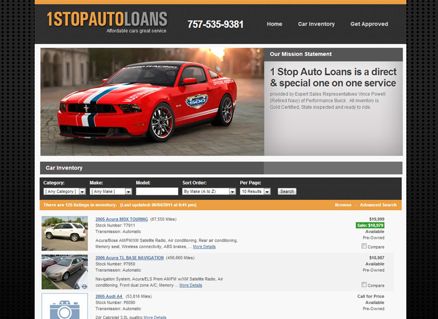The width and height of the screenshot is (438, 319).
Task: Open the Acura TL car thumbnail
Action: pos(64,271)
